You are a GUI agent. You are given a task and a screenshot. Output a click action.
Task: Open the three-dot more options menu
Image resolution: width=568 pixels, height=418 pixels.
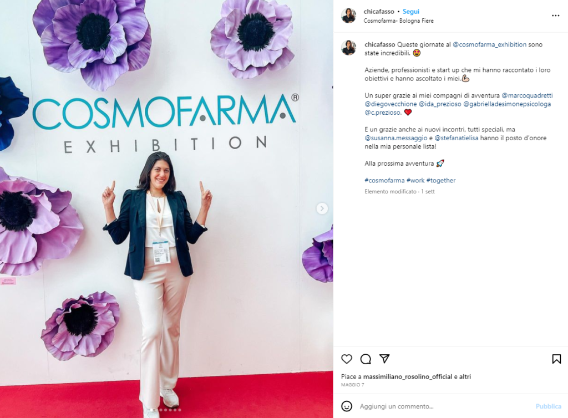tap(556, 16)
